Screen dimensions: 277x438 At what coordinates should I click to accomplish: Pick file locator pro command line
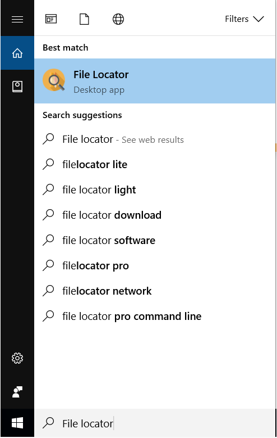click(155, 316)
